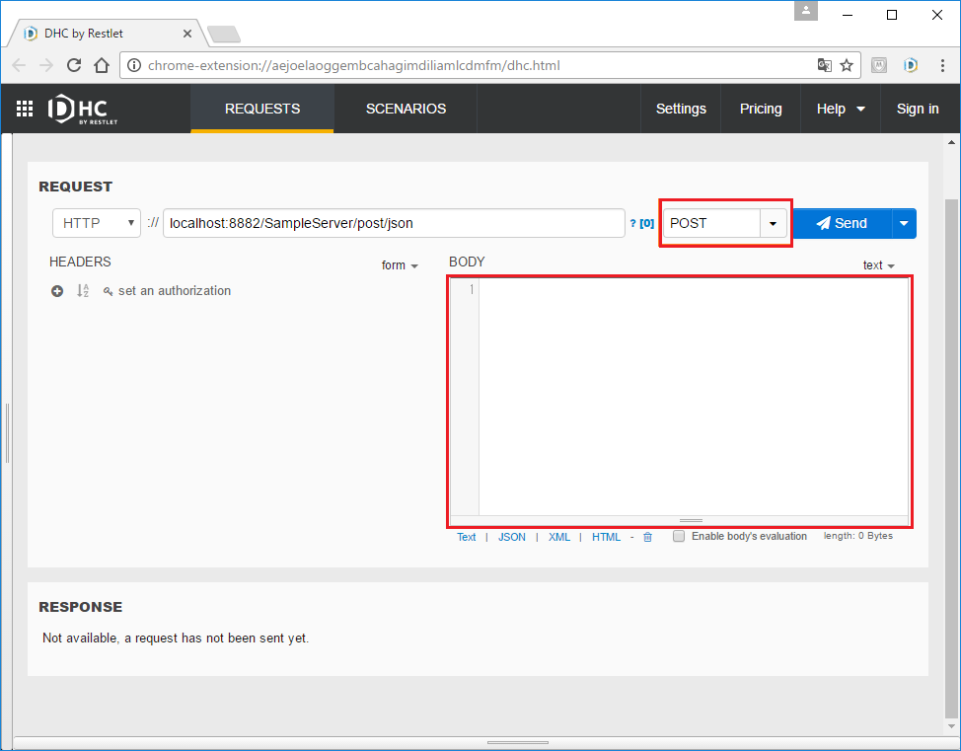Format body as Text
This screenshot has height=751, width=961.
[466, 537]
